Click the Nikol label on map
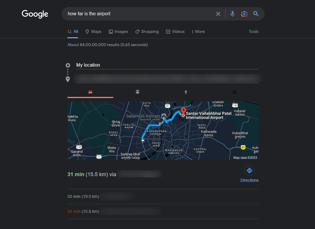This screenshot has height=229, width=315. pos(202,126)
